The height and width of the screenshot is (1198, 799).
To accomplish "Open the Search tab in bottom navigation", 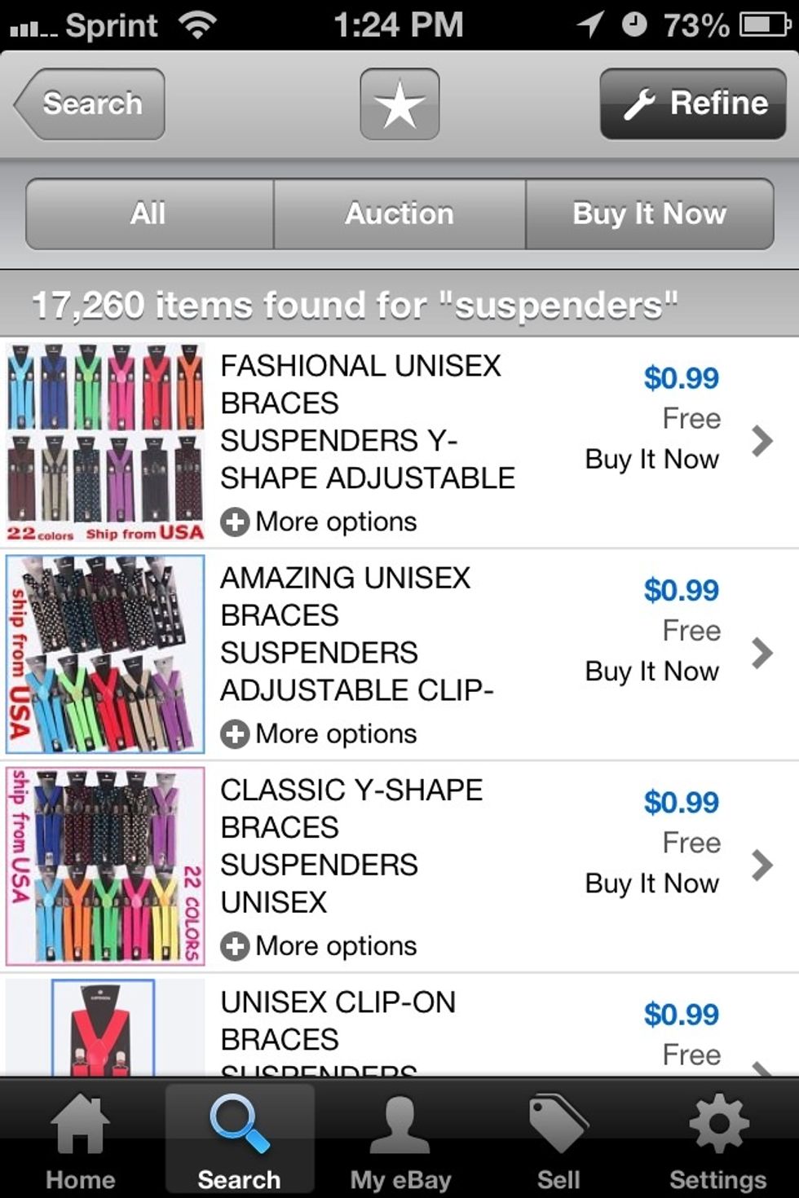I will (x=239, y=1137).
